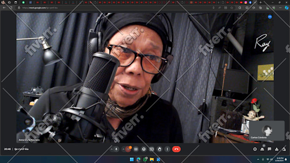Open tab actions menu icon

16,3
